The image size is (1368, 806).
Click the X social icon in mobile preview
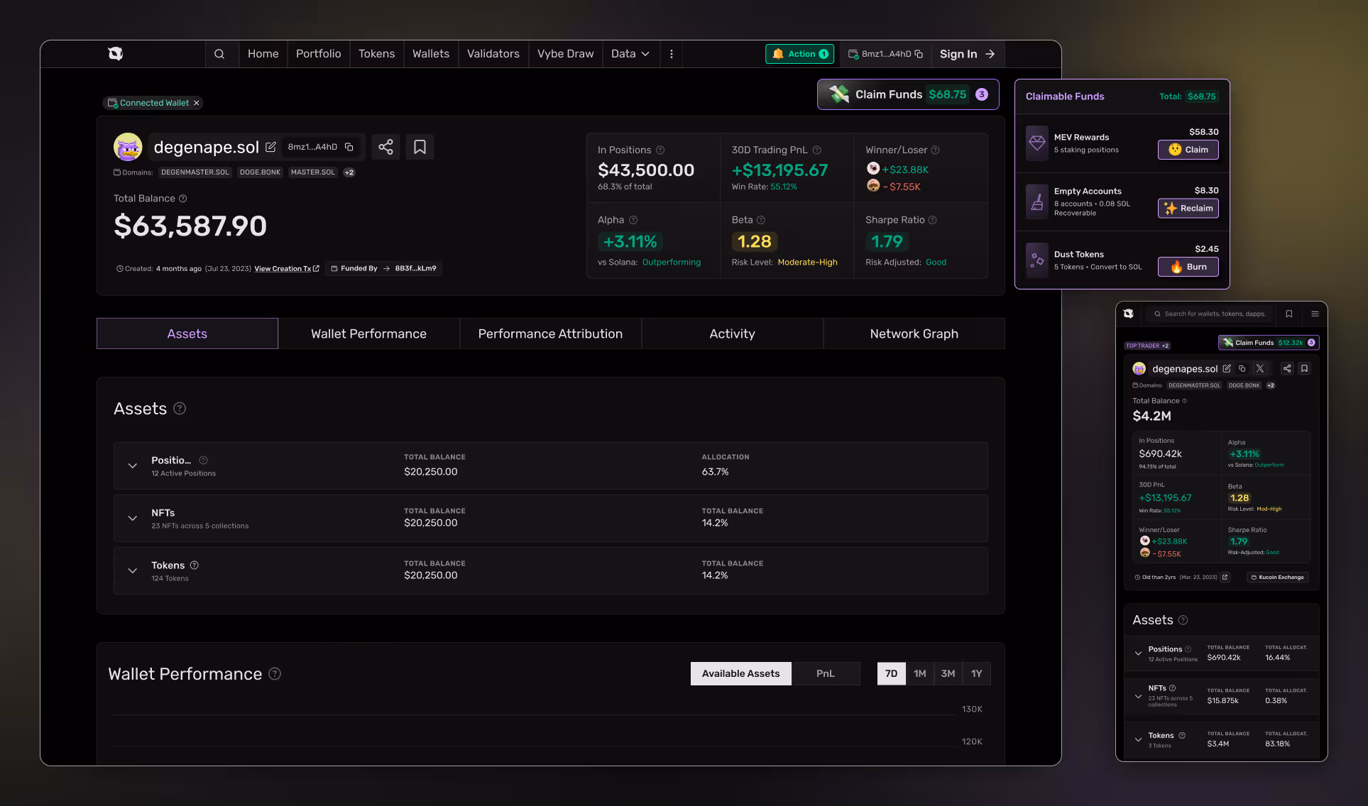click(x=1259, y=368)
